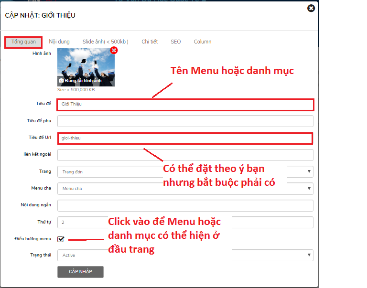
Task: Click the Tiêu đề input field
Action: click(x=185, y=104)
